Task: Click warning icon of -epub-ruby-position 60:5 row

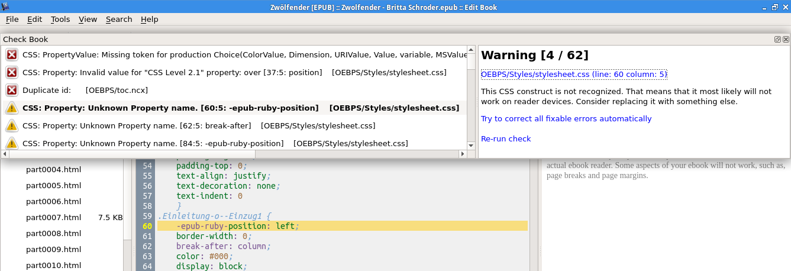Action: 12,108
